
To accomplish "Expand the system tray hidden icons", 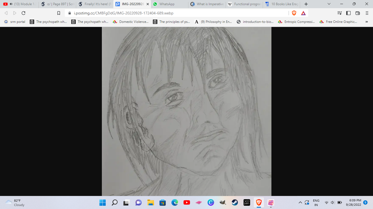I will 300,202.
